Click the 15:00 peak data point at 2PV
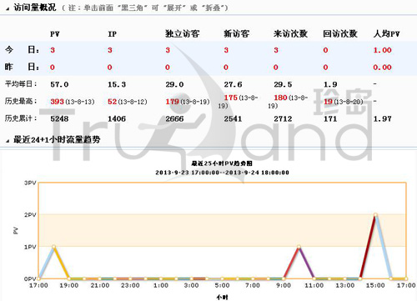417x301 pixels. click(375, 214)
